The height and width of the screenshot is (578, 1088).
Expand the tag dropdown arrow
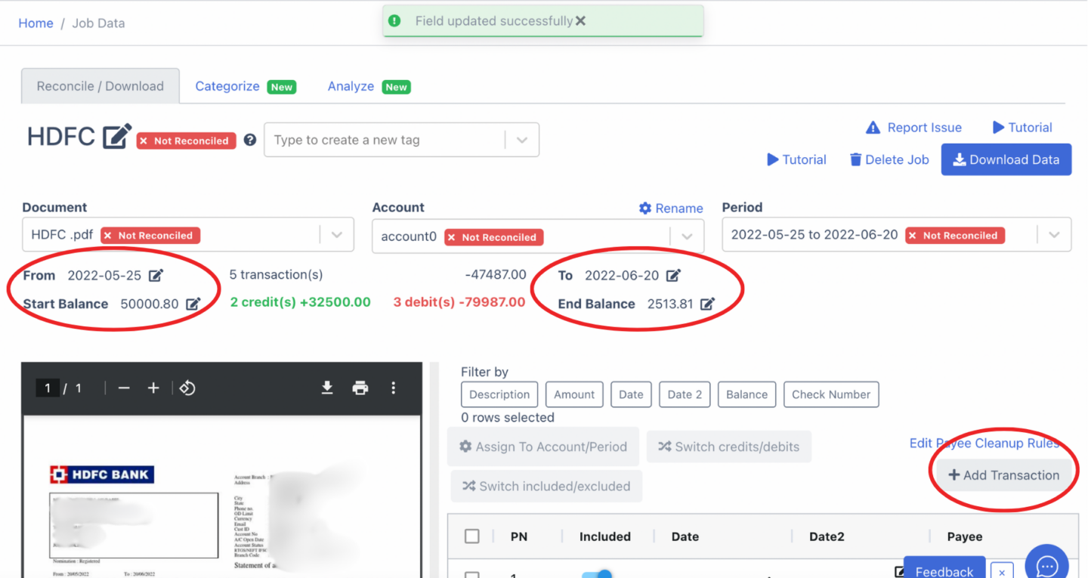pyautogui.click(x=522, y=140)
